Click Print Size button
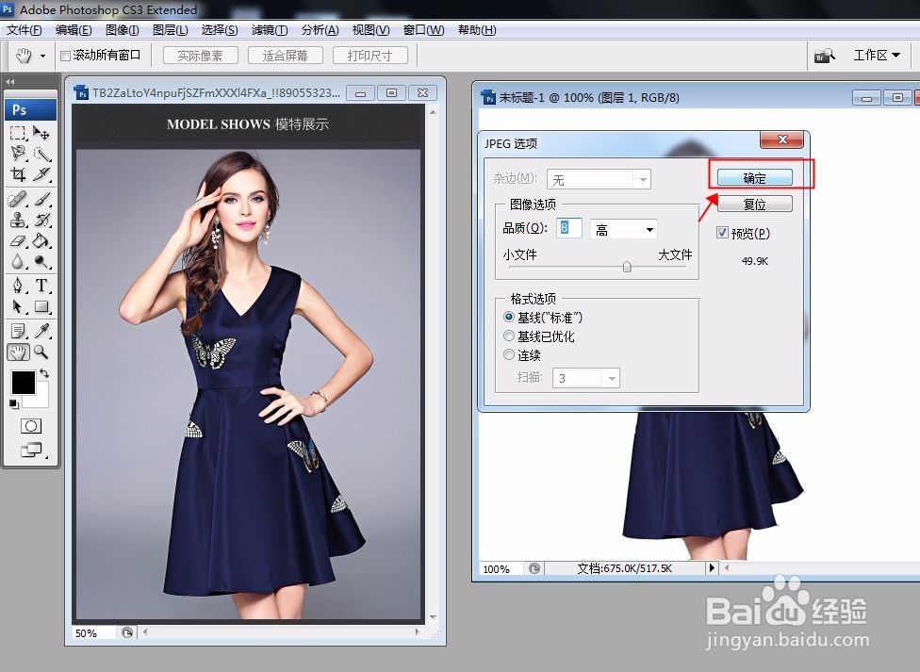 [x=370, y=56]
